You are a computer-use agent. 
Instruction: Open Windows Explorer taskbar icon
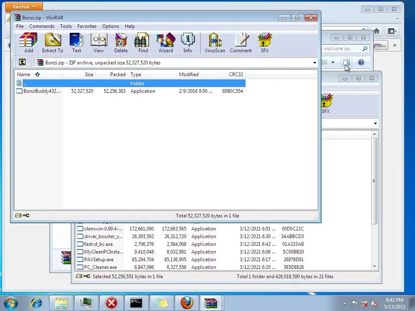tap(61, 303)
